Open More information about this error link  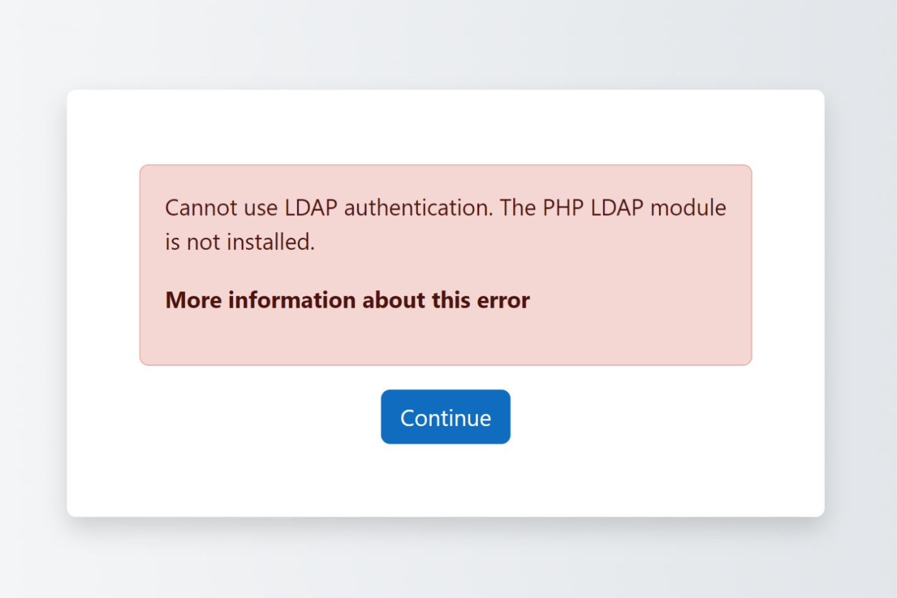tap(347, 300)
